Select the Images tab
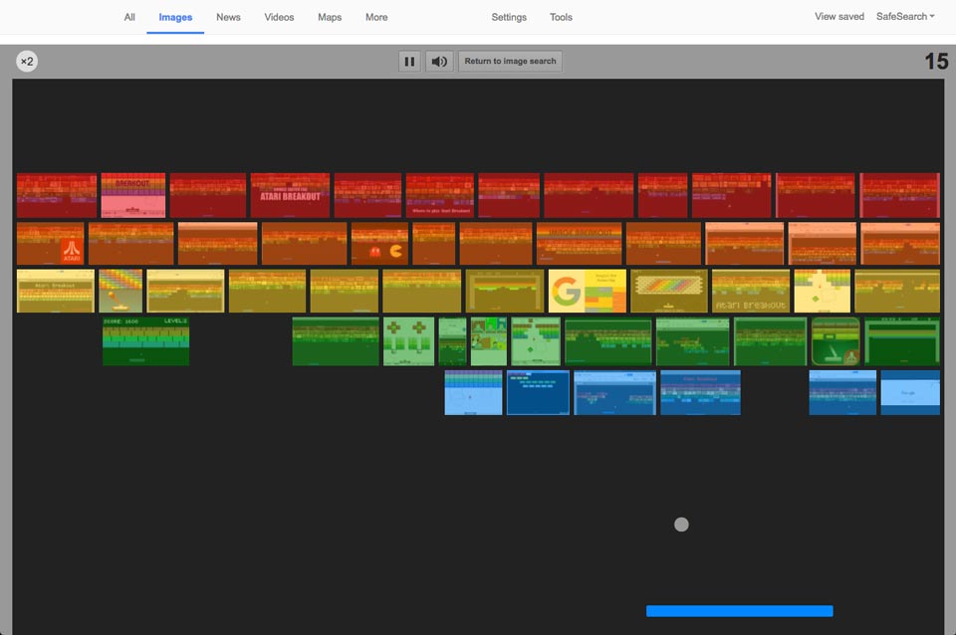The height and width of the screenshot is (635, 956). coord(175,17)
